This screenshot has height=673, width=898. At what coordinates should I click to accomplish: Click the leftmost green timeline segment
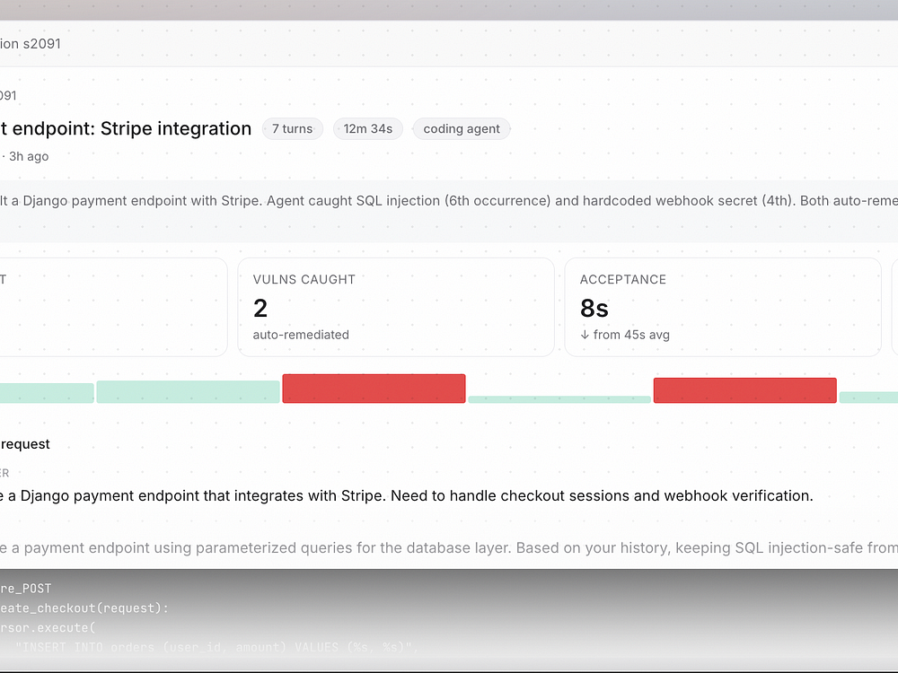[x=45, y=393]
